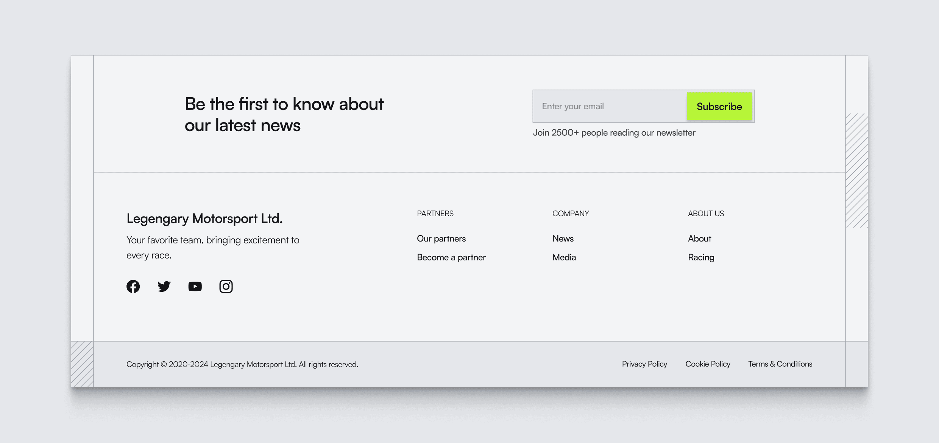Click the copyright notice text
Image resolution: width=939 pixels, height=443 pixels.
[x=242, y=364]
